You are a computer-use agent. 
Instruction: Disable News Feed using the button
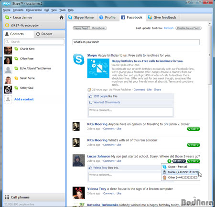click(x=188, y=28)
